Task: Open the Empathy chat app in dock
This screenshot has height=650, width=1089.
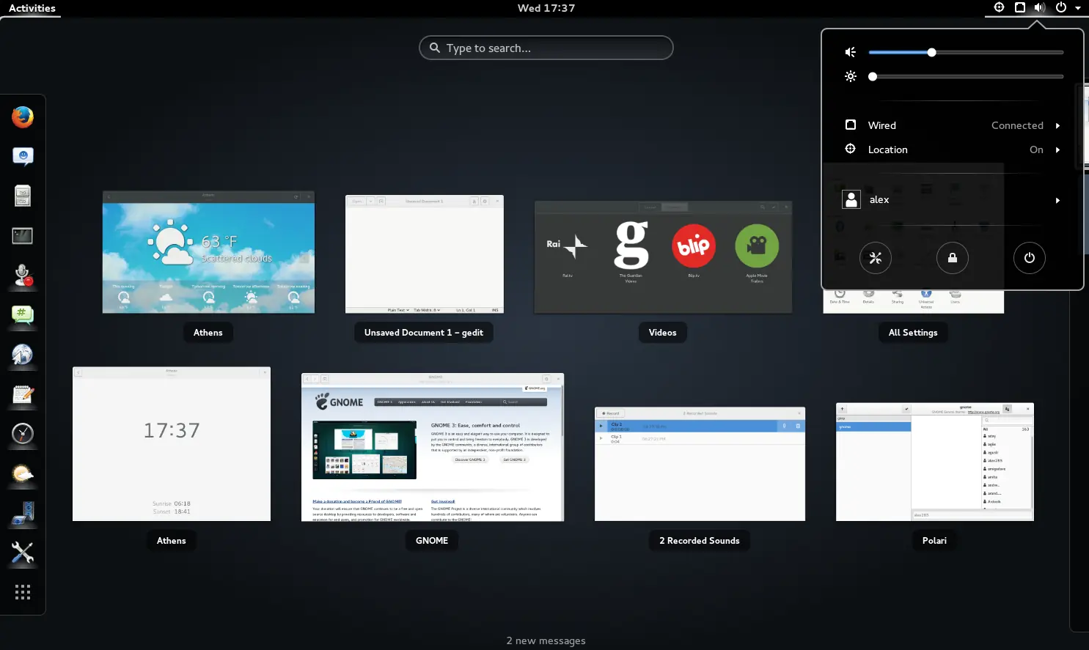Action: [x=23, y=157]
